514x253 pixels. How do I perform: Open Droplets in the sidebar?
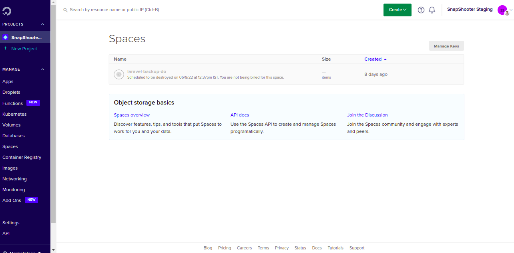[x=11, y=92]
